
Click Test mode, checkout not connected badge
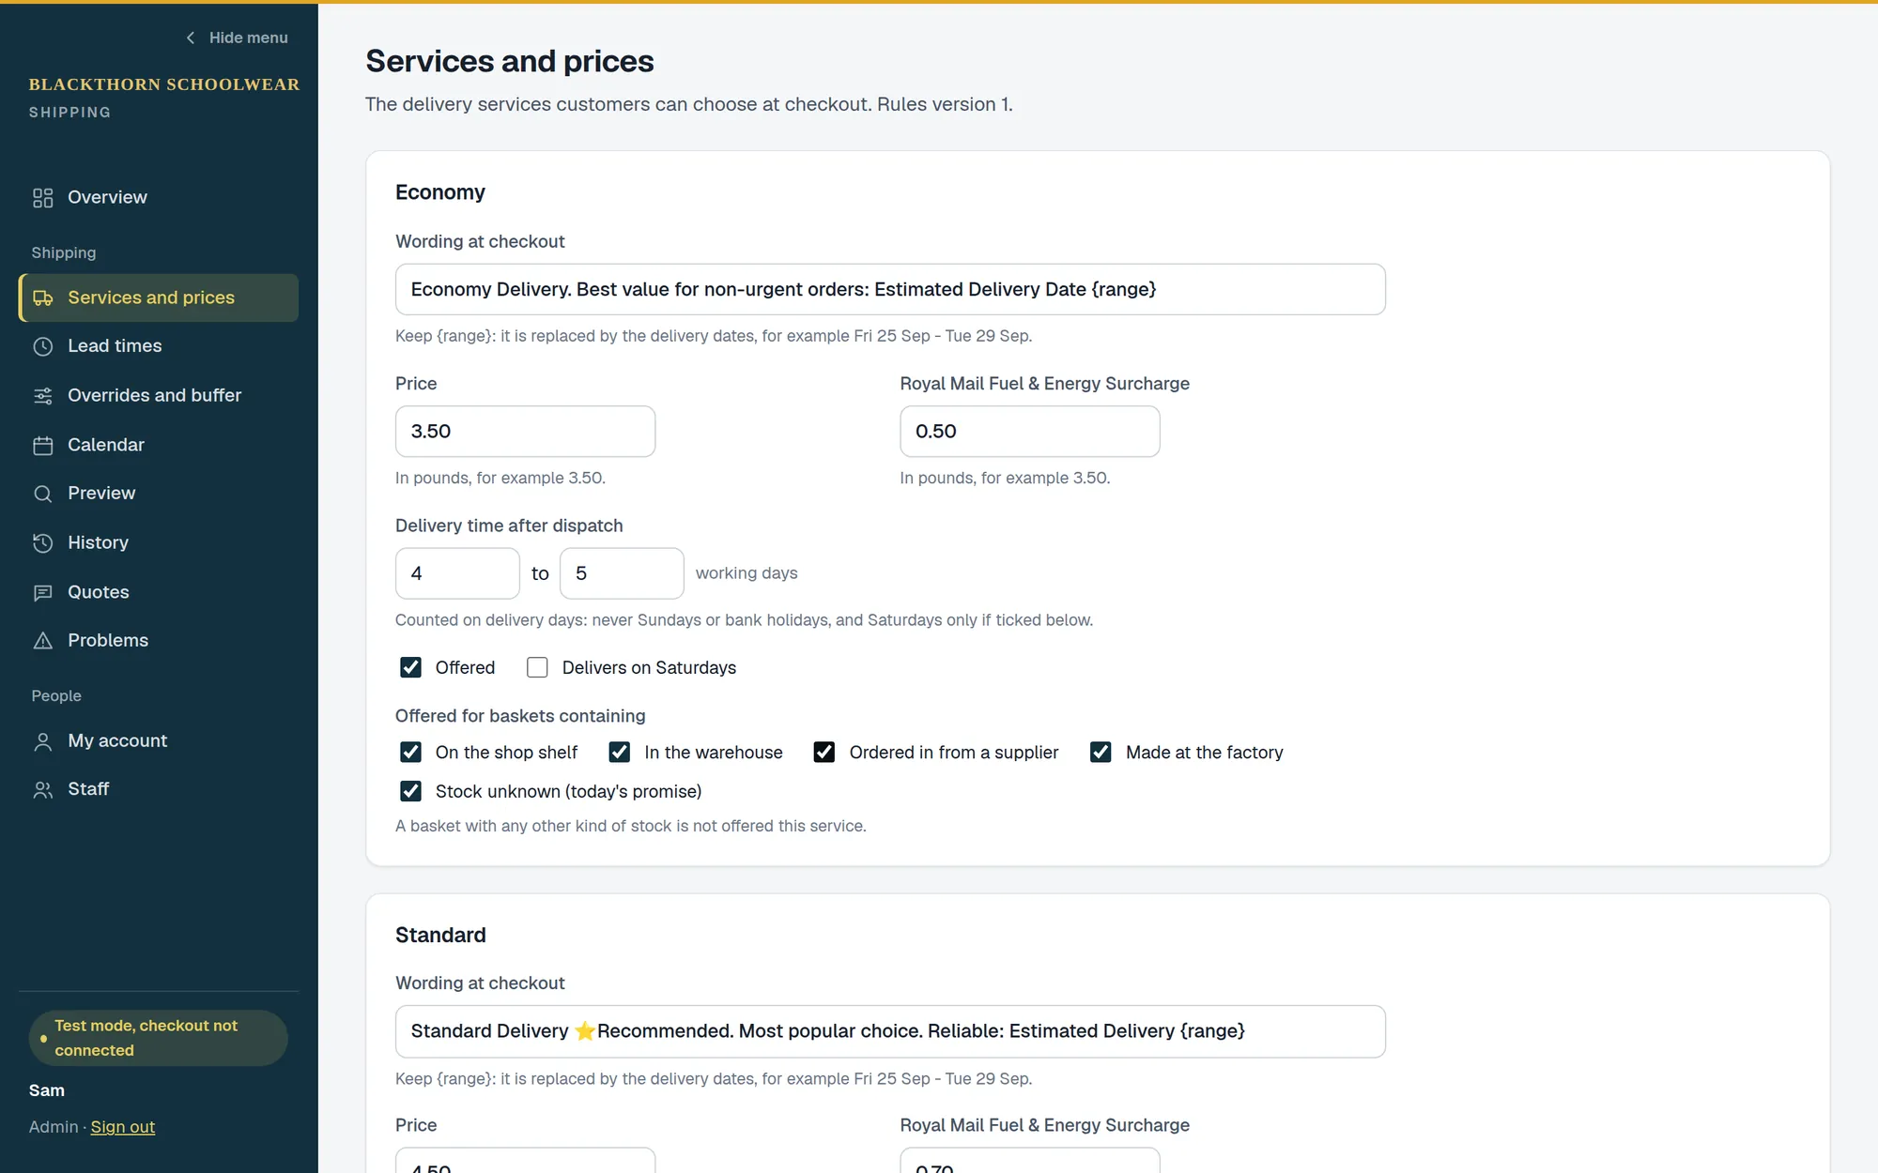click(x=159, y=1038)
